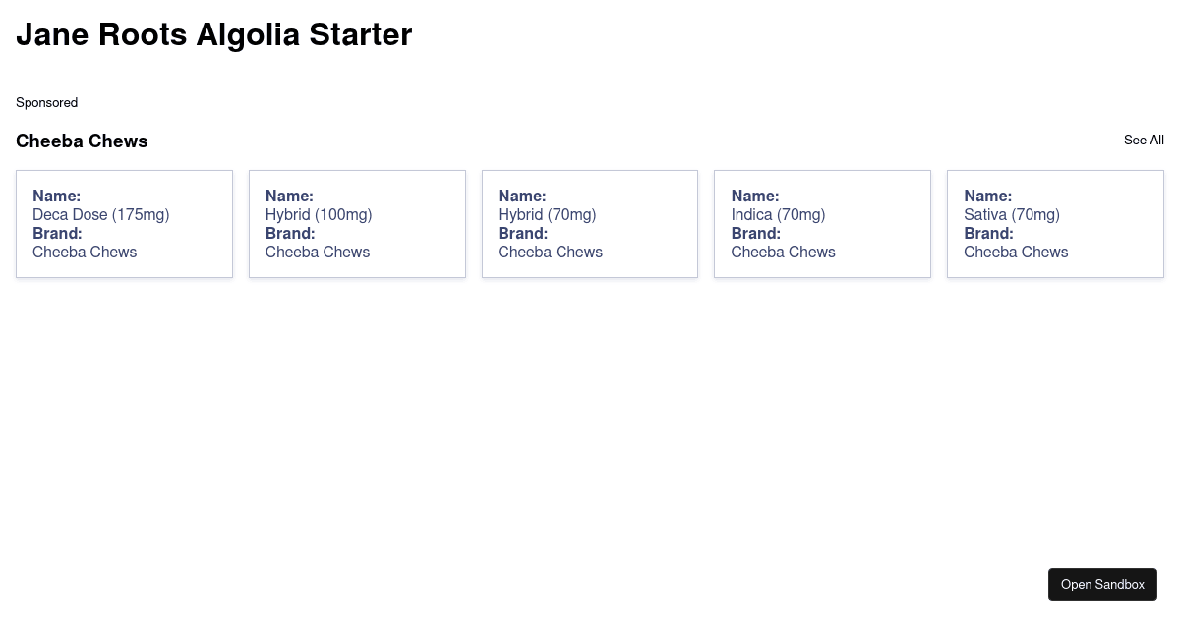Screen dimensions: 1180x619
Task: Click Cheeba Chews brand in Deca Dose card
Action: (x=85, y=253)
